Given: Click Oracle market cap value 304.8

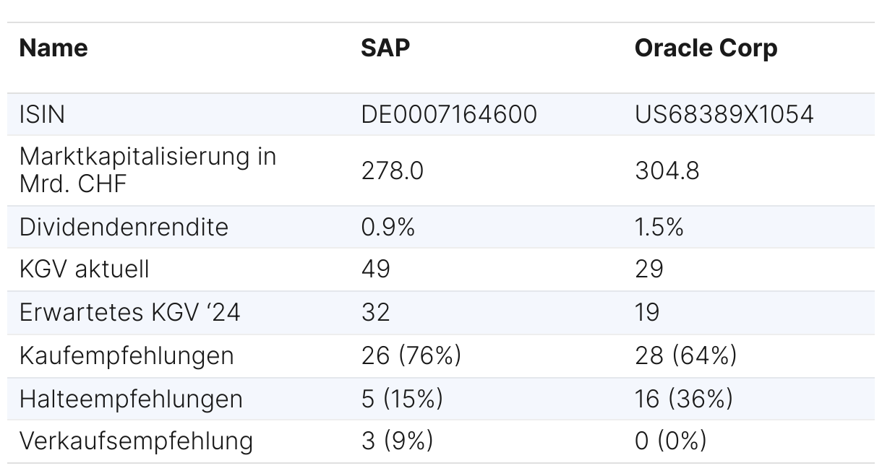Looking at the screenshot, I should pos(667,170).
